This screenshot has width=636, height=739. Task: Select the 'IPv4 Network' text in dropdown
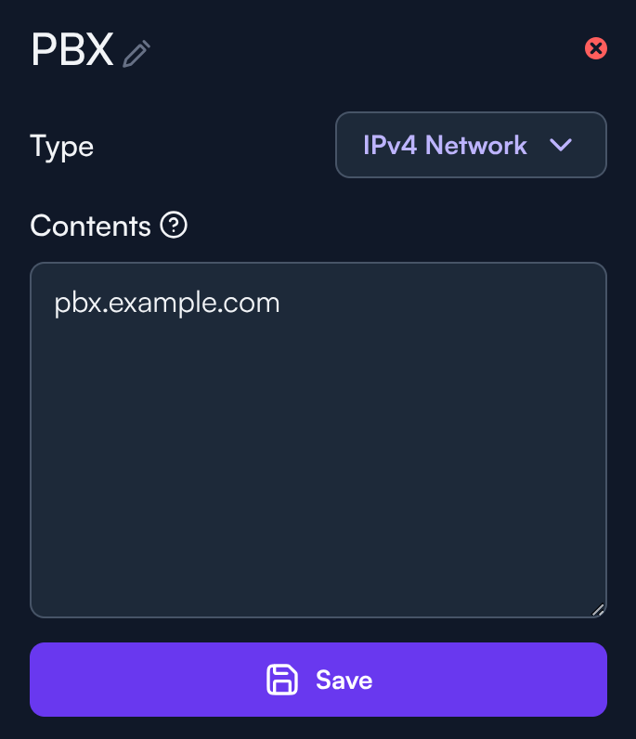[x=445, y=145]
